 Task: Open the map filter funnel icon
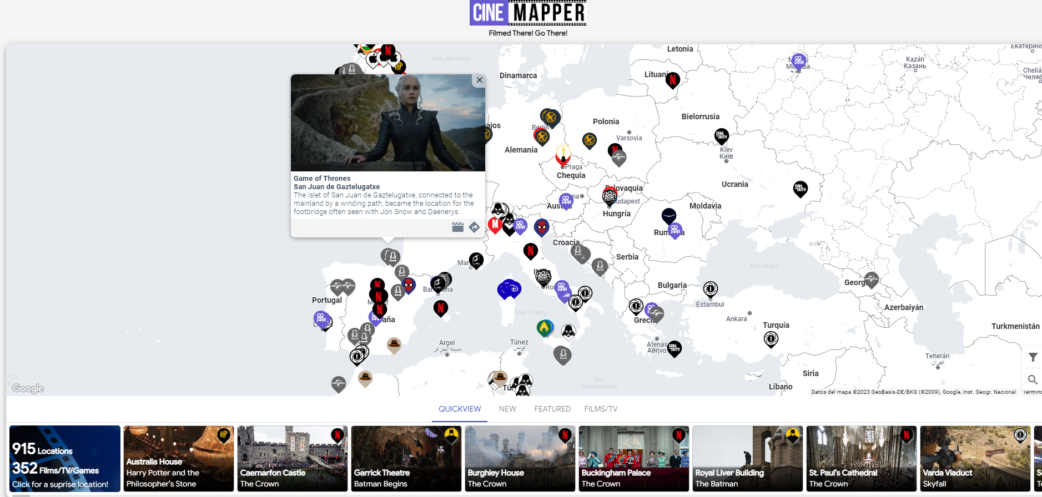pyautogui.click(x=1033, y=357)
